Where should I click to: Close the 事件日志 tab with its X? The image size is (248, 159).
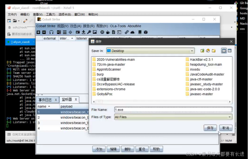click(x=56, y=100)
